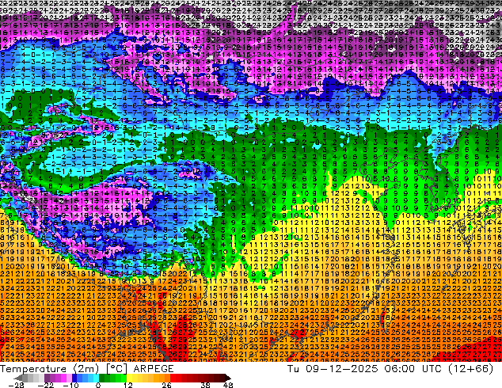502x388 pixels.
Task: Click the "26" legend label
Action: click(166, 385)
